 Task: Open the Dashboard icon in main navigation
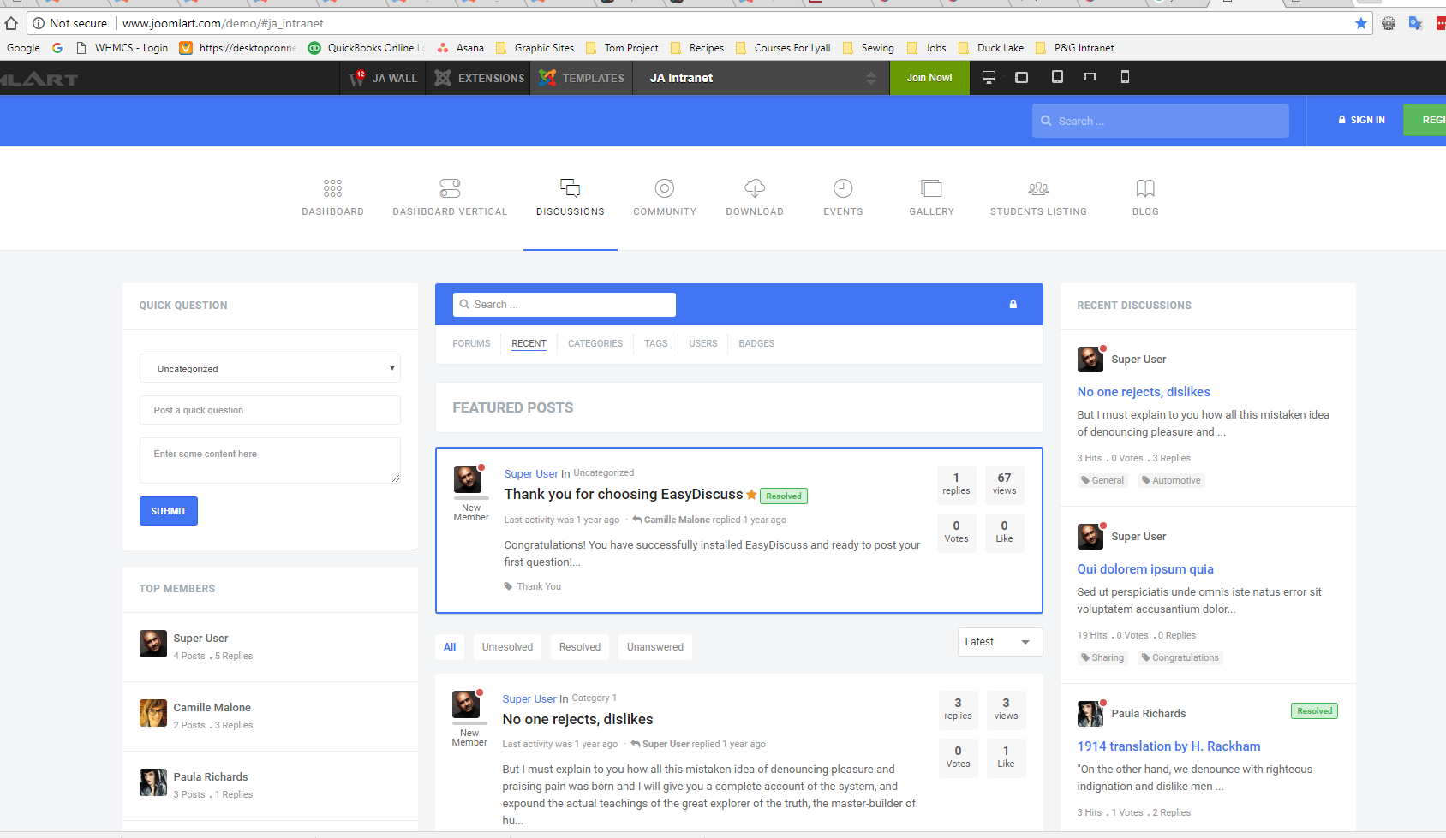click(332, 188)
